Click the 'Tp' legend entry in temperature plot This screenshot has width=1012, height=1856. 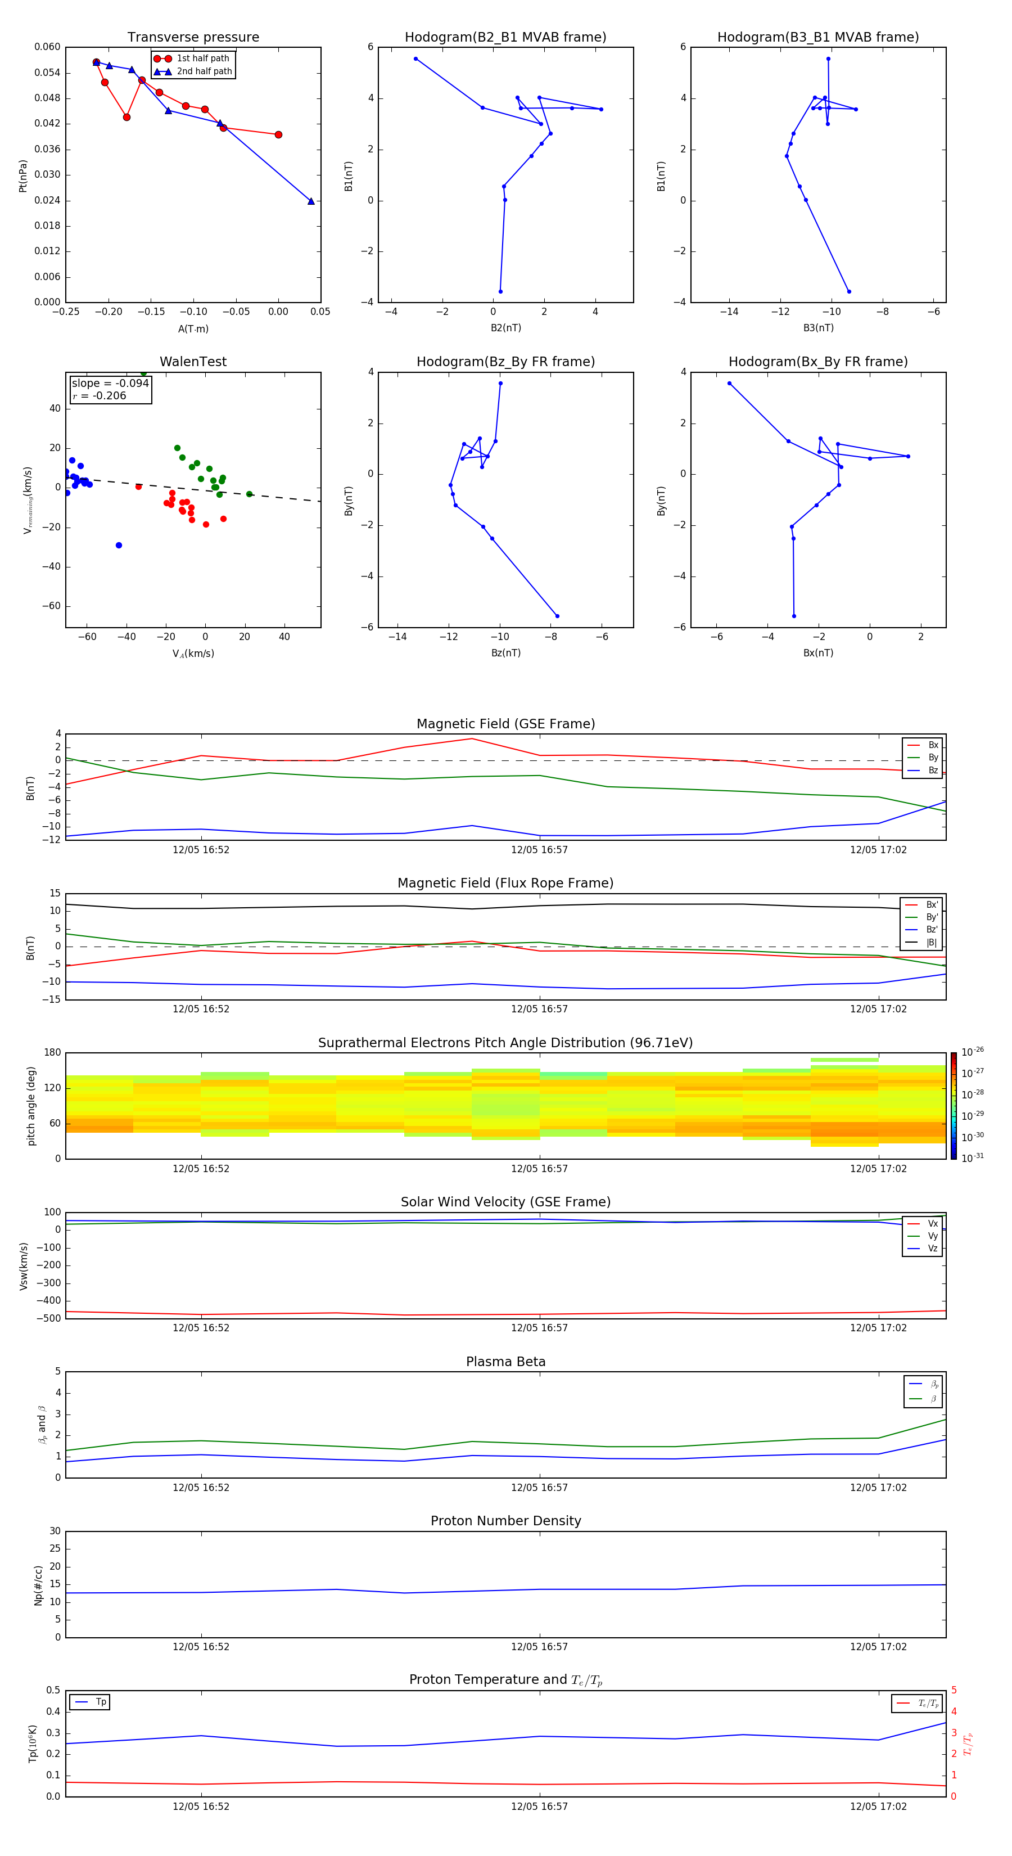tap(89, 1702)
